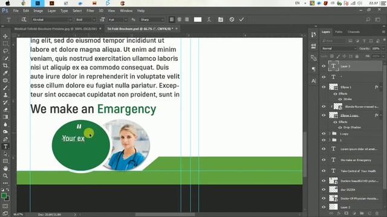Open the History panel icon

coord(313,35)
